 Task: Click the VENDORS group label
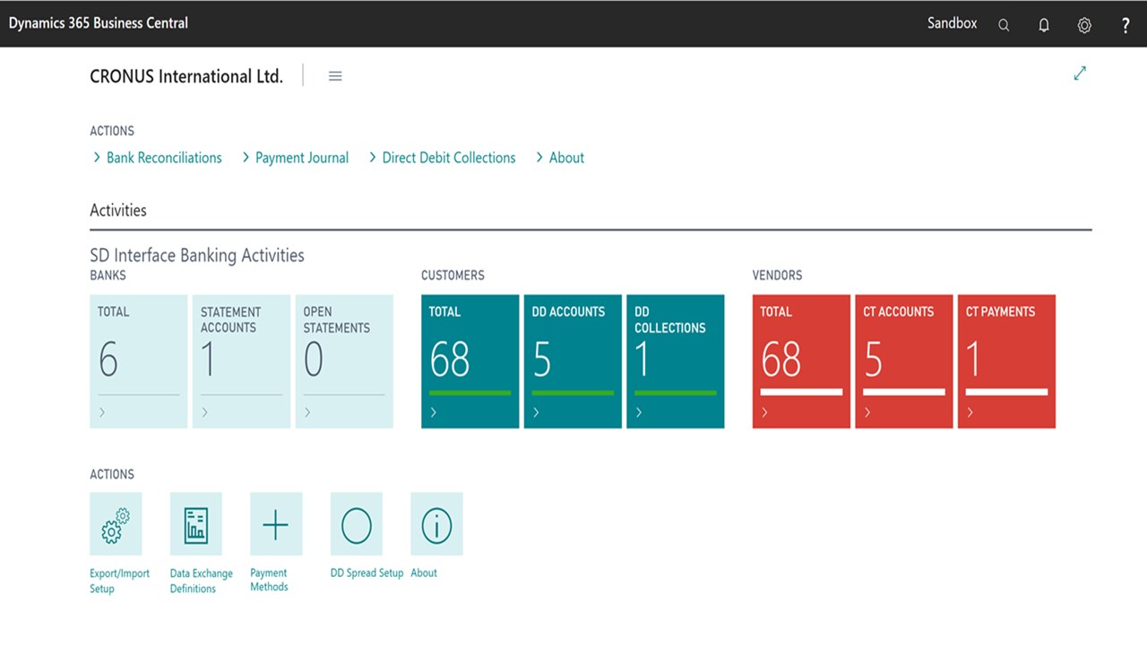(x=778, y=275)
